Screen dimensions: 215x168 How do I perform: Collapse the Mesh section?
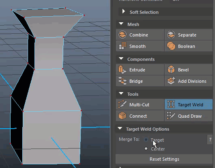pyautogui.click(x=121, y=24)
